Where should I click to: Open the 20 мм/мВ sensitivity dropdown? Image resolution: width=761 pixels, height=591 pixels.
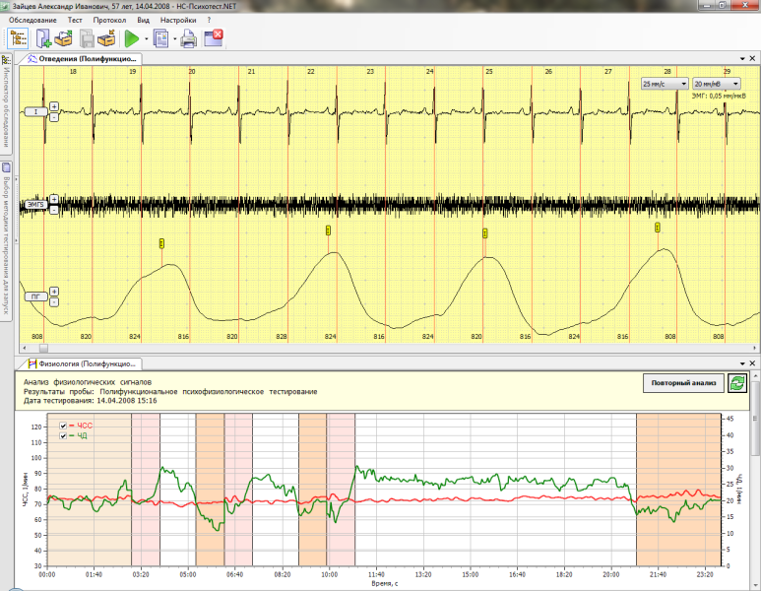(x=716, y=85)
